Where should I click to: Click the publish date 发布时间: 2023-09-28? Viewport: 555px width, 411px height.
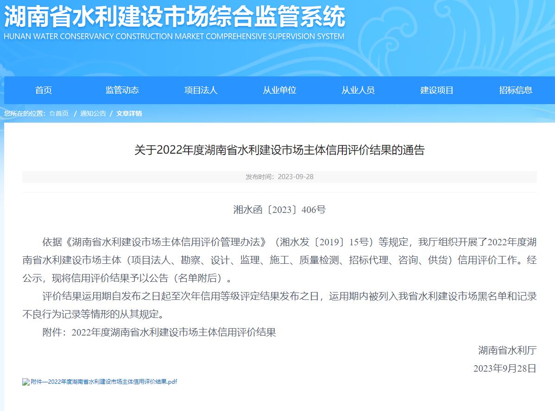tap(279, 177)
